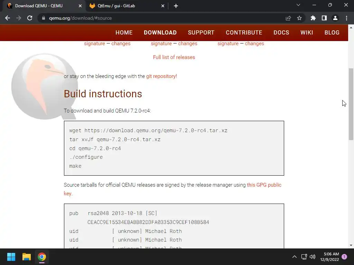Open the taskbar clock and date
354x265 pixels.
pyautogui.click(x=329, y=257)
